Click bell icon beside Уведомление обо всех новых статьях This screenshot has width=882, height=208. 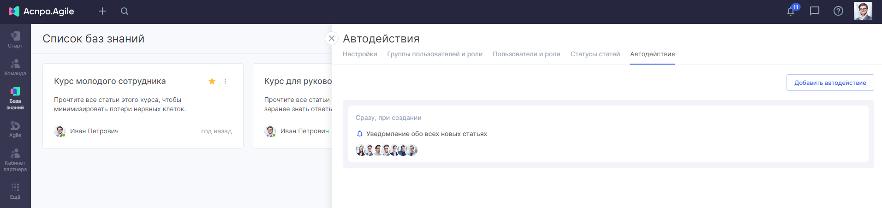tap(360, 134)
